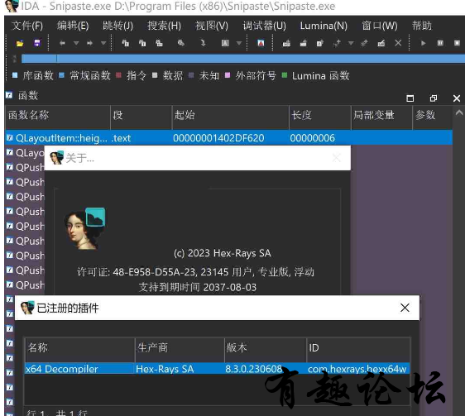The height and width of the screenshot is (416, 465).
Task: Open the 跳转(J) menu
Action: click(117, 26)
